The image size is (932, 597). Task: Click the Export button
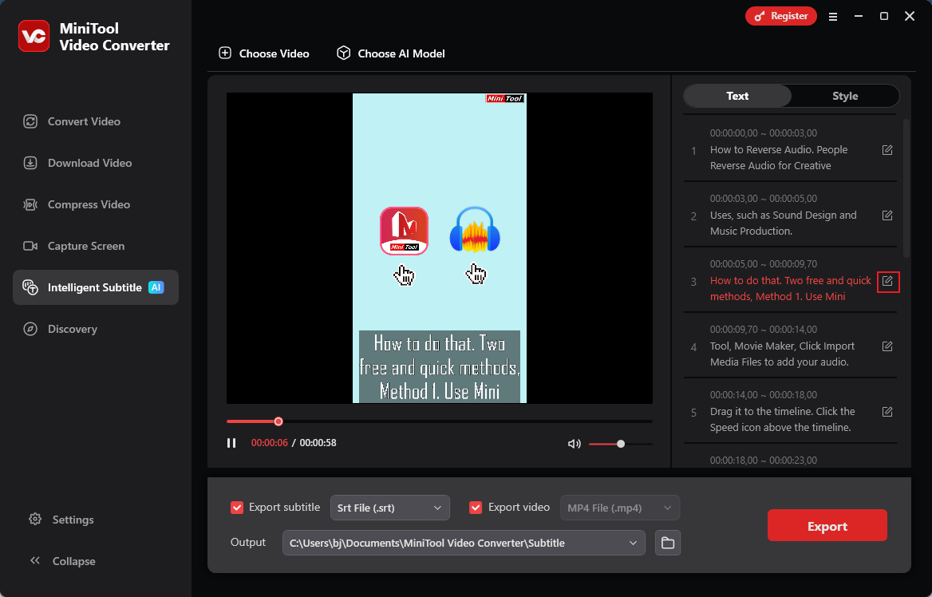827,525
